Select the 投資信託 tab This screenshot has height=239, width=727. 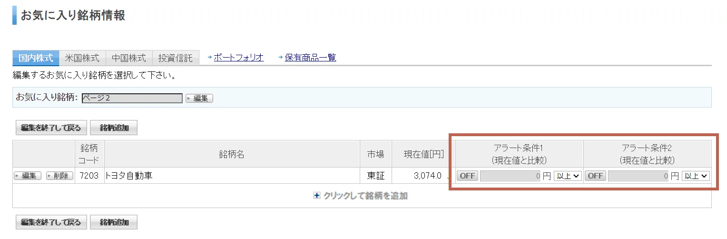pyautogui.click(x=176, y=58)
